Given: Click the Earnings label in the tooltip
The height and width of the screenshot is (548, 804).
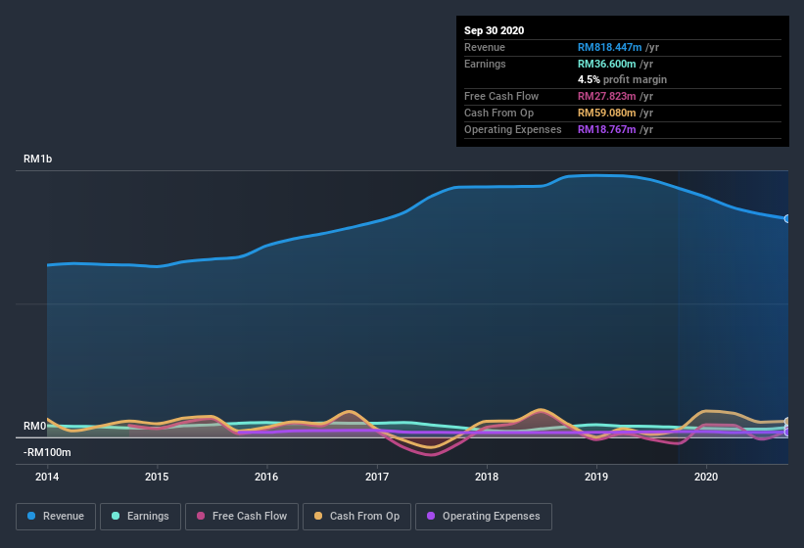Looking at the screenshot, I should pyautogui.click(x=485, y=64).
